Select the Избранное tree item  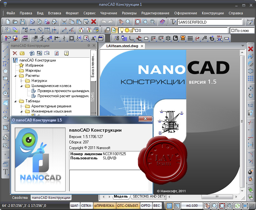(34, 65)
